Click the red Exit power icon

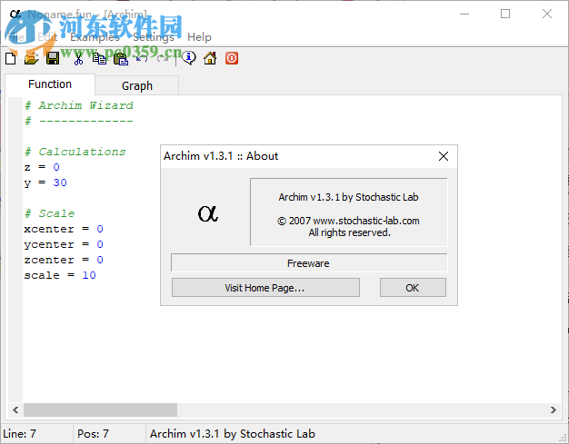(x=232, y=58)
